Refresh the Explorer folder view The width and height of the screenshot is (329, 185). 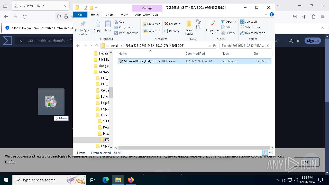click(x=214, y=46)
